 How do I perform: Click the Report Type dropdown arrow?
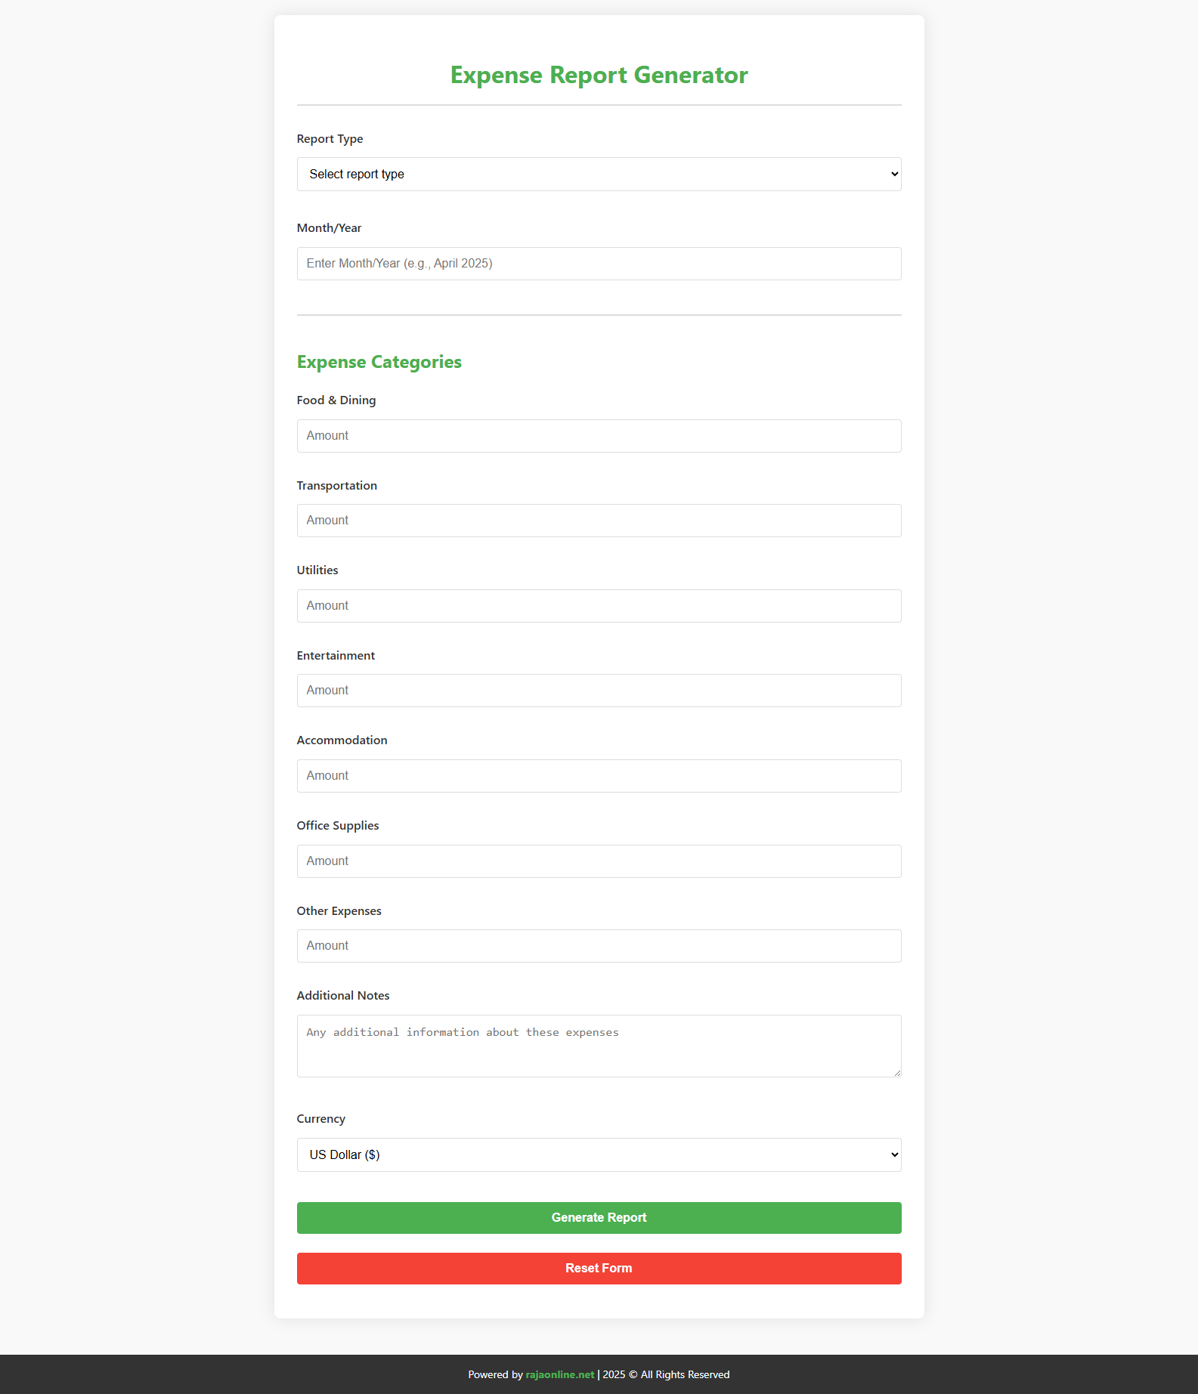tap(894, 175)
